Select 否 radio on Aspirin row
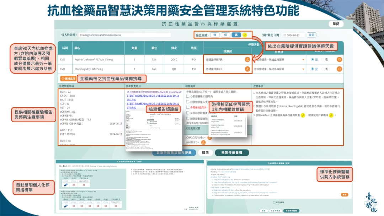The width and height of the screenshot is (384, 216). pyautogui.click(x=323, y=59)
